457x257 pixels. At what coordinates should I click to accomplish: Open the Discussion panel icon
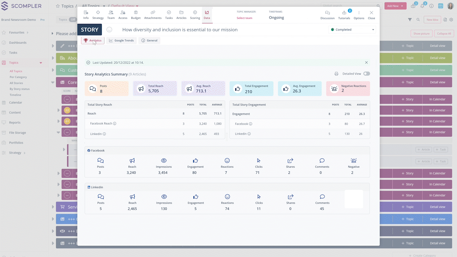pyautogui.click(x=327, y=13)
